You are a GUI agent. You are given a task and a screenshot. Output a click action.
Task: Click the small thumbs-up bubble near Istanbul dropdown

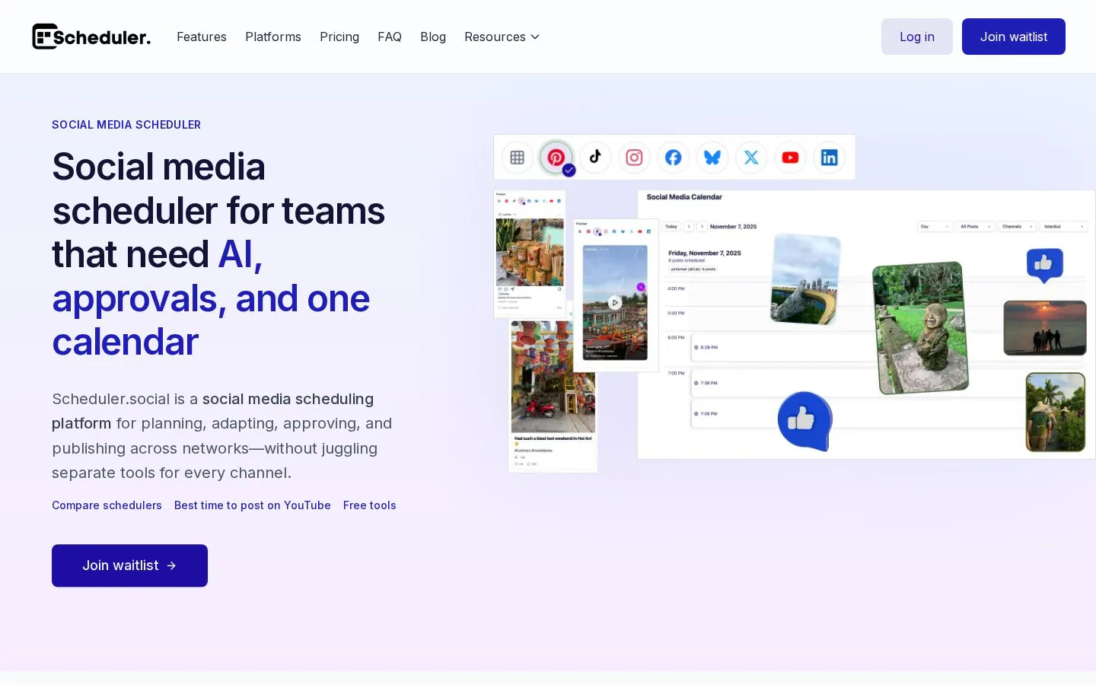pos(1044,264)
